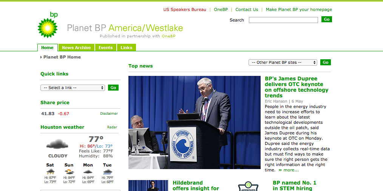Viewport: 383px width, 191px height.
Task: Switch to the News Archive tab
Action: coord(76,48)
